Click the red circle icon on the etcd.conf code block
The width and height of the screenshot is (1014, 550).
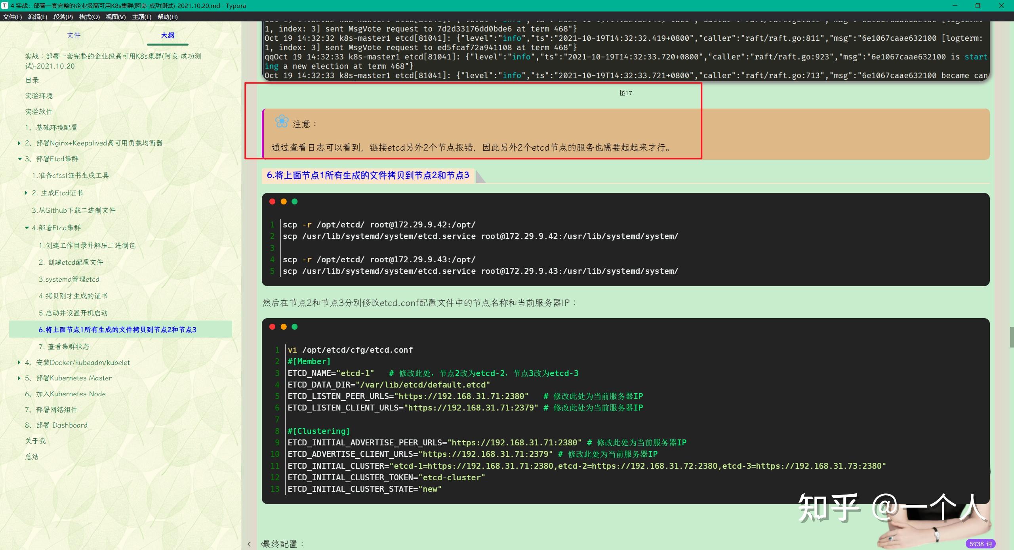click(x=273, y=327)
